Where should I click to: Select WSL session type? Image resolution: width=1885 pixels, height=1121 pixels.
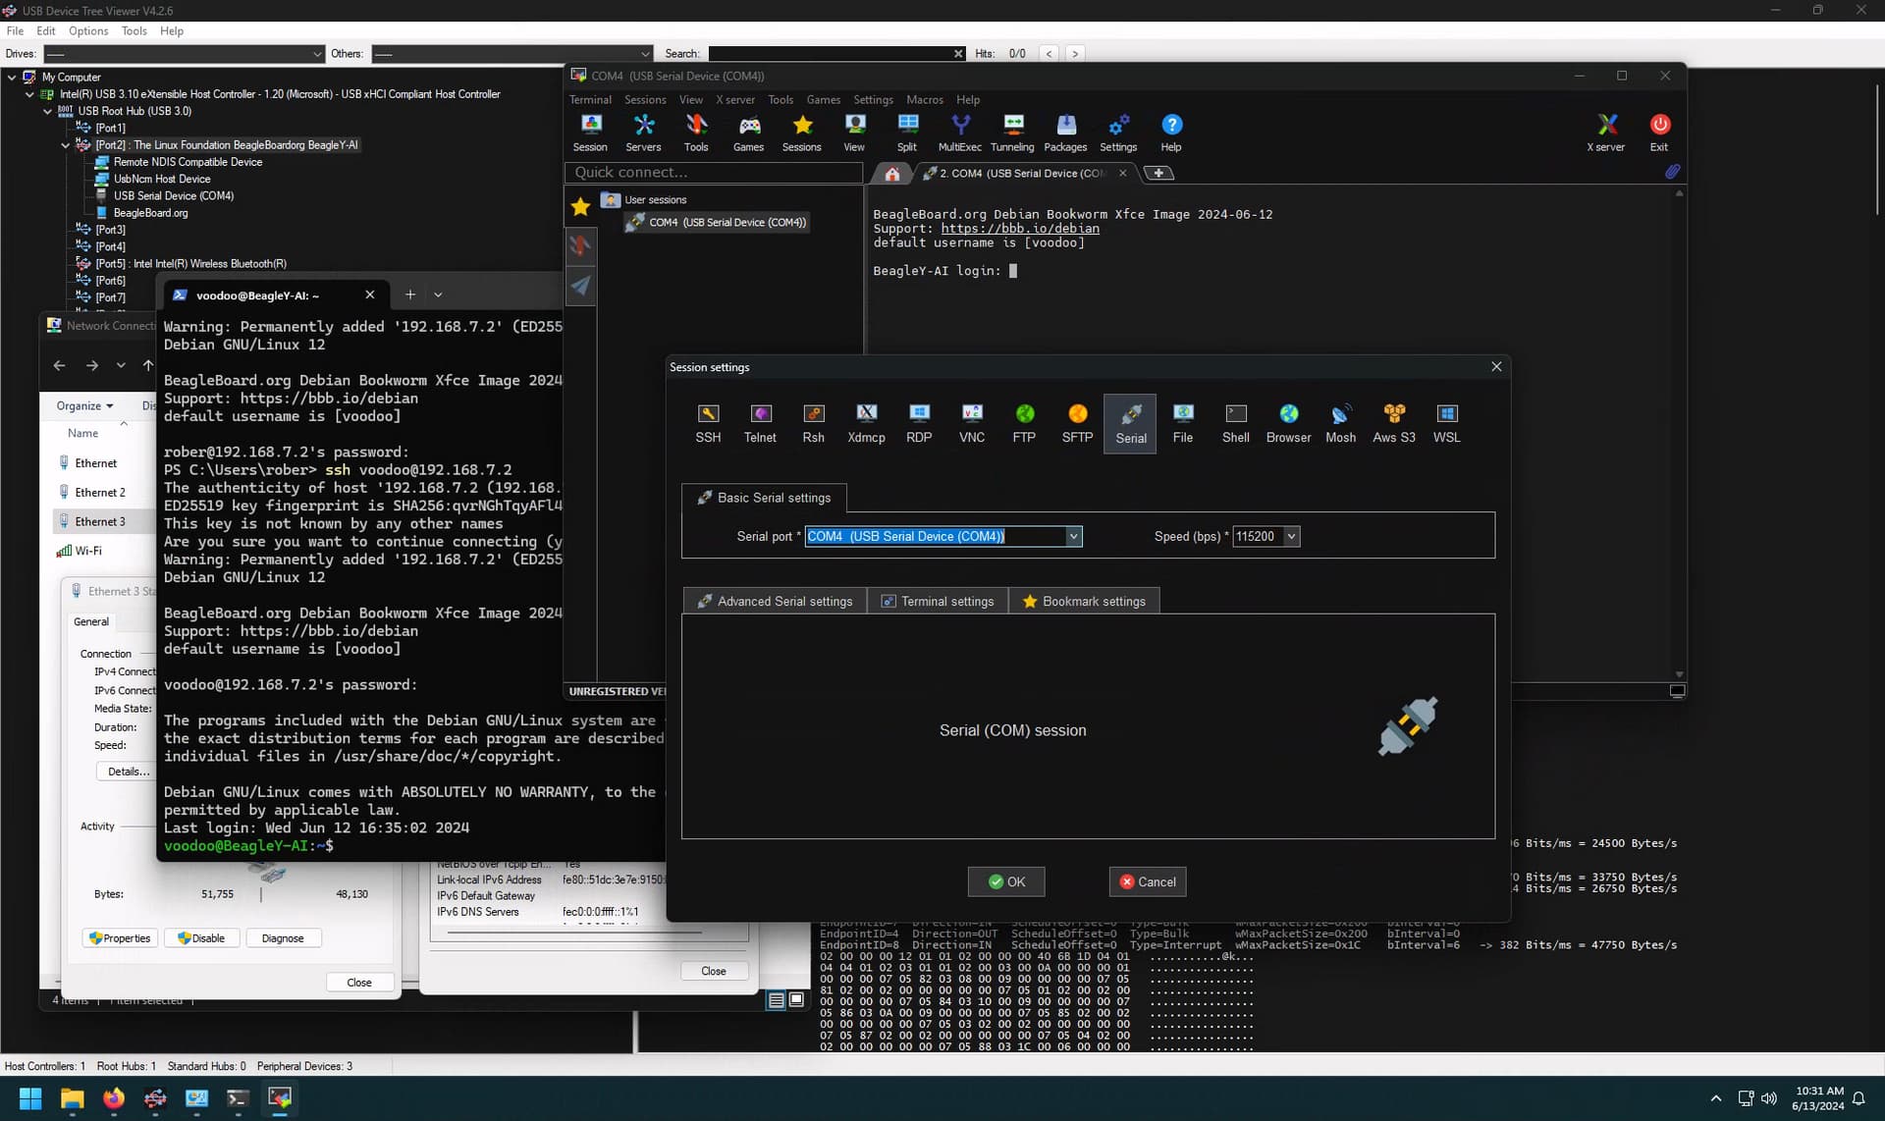pos(1446,423)
